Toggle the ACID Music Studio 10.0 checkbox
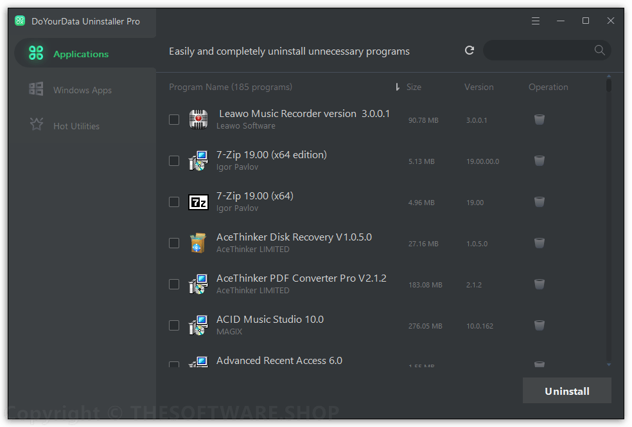This screenshot has height=427, width=632. [174, 325]
